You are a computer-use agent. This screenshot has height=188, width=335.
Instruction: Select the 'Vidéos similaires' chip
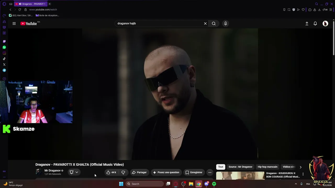289,167
